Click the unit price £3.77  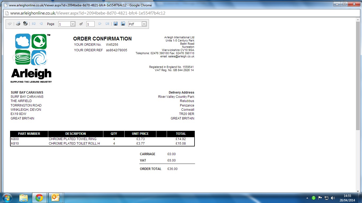point(140,144)
